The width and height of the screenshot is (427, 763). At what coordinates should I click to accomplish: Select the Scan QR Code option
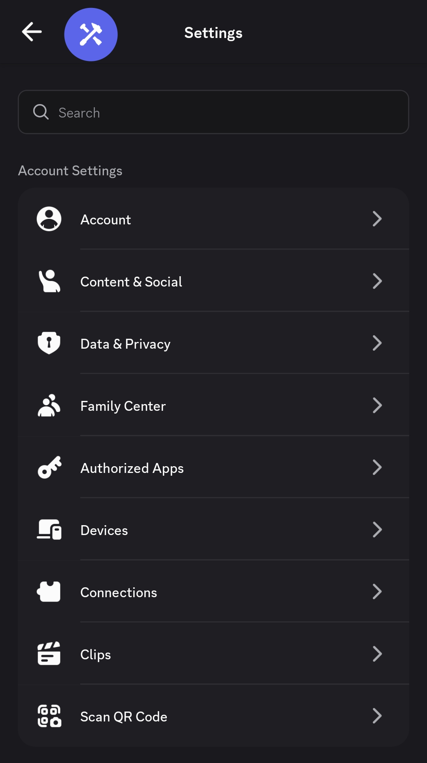point(213,716)
